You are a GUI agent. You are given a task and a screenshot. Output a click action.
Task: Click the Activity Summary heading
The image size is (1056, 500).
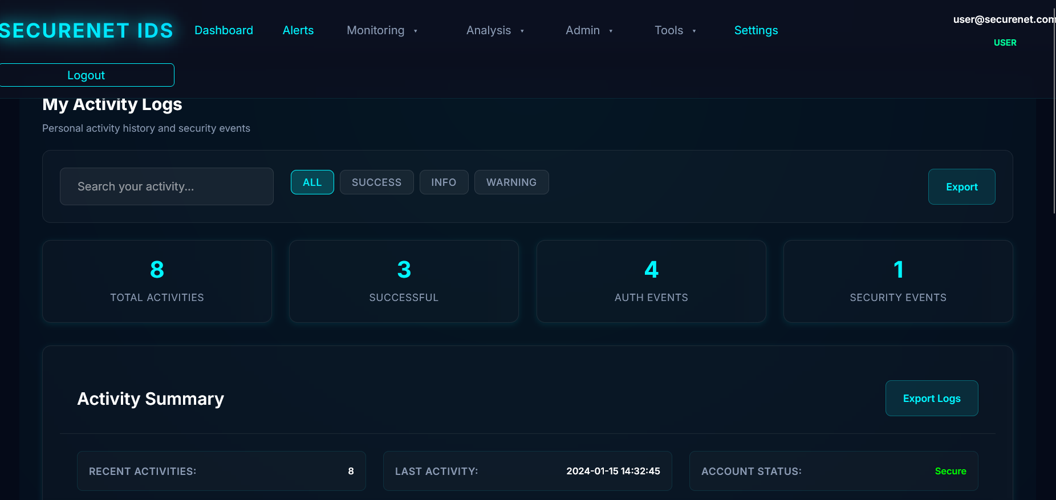[151, 399]
